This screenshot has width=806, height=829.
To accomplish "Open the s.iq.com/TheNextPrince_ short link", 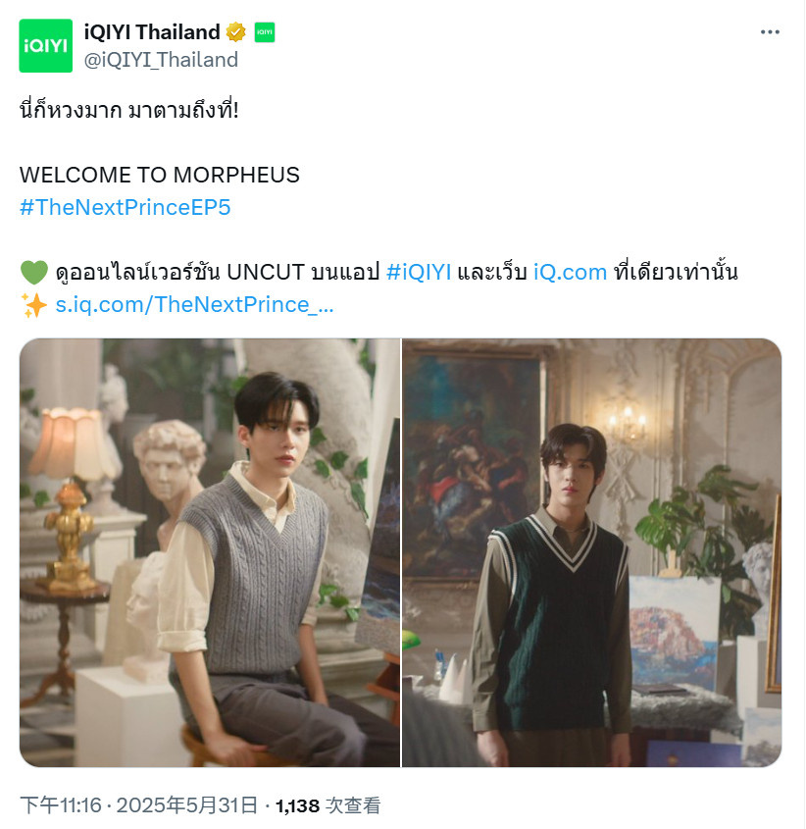I will pos(194,305).
